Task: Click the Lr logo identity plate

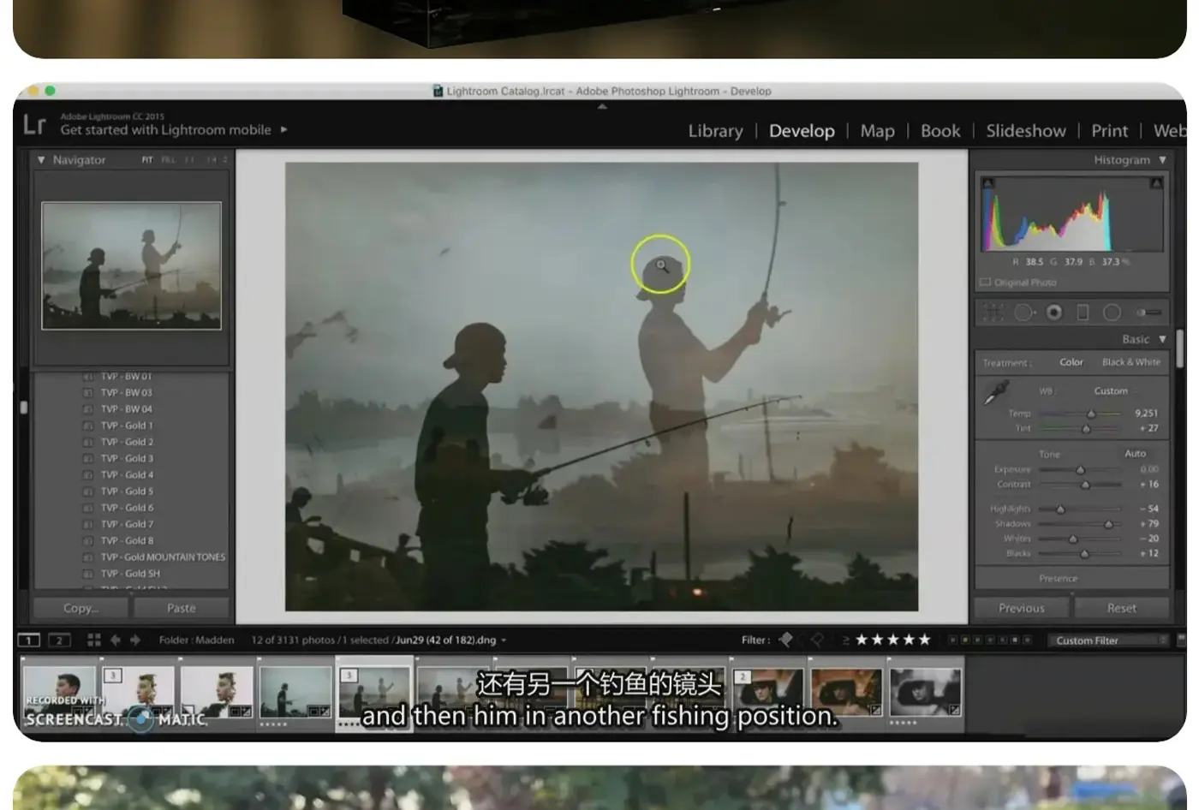Action: [x=34, y=125]
